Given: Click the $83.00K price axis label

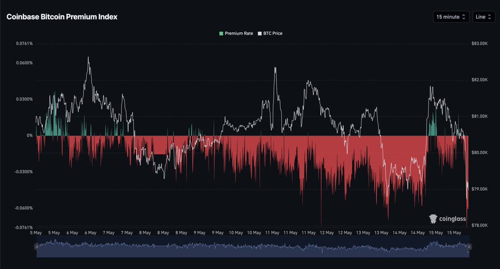Looking at the screenshot, I should [x=479, y=44].
